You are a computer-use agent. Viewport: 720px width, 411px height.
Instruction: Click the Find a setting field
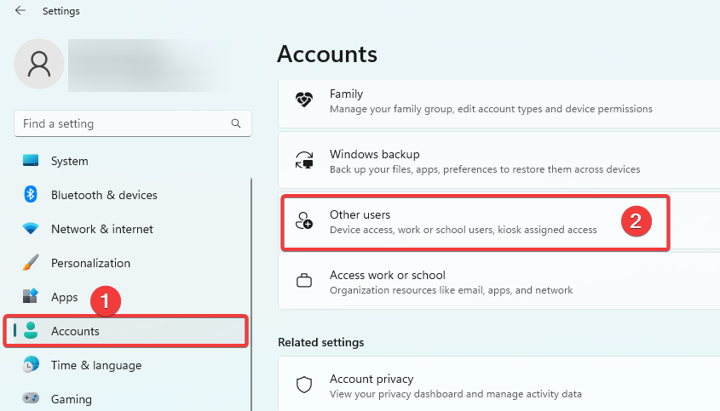[x=133, y=123]
